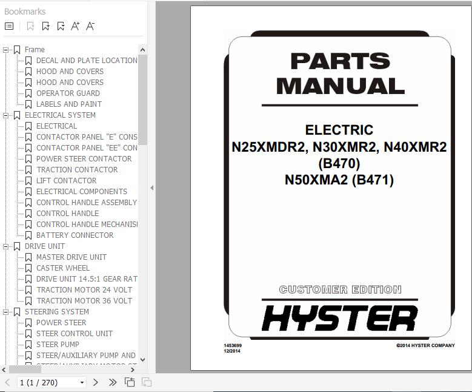
Task: Open LABELS AND PAINT bookmark
Action: point(69,104)
